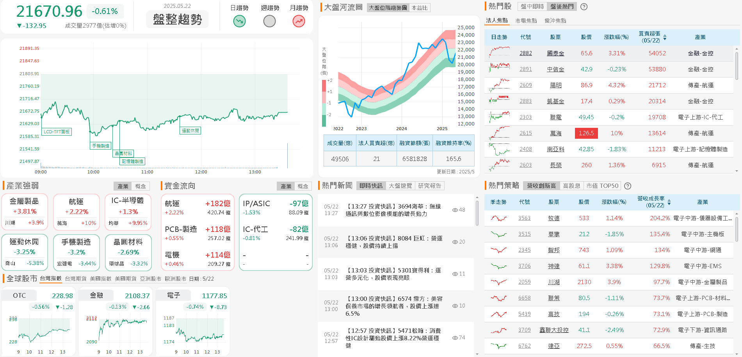
Task: Click stock code 2882 link
Action: coord(526,53)
